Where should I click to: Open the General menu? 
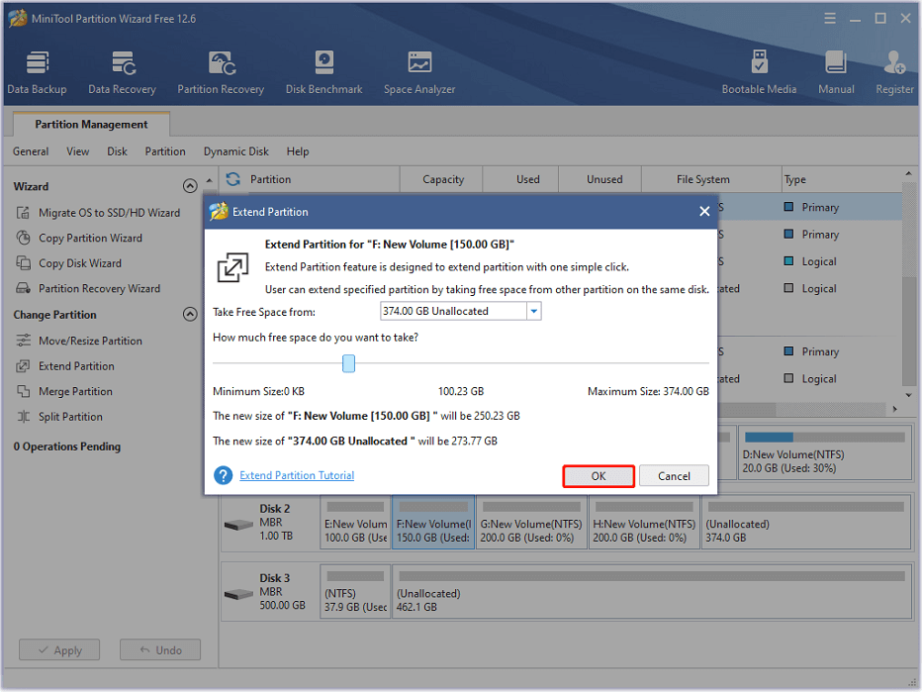tap(31, 151)
